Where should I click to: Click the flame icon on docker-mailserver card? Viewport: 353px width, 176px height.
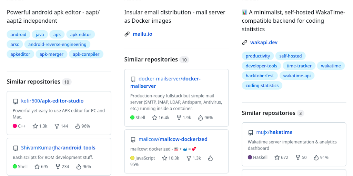(200, 118)
